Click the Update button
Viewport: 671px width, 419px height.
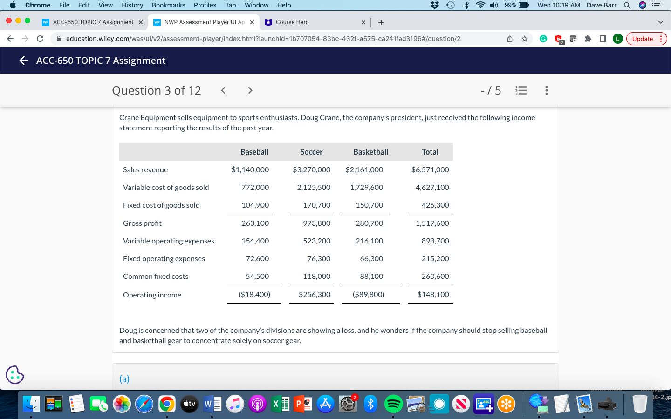click(x=644, y=39)
